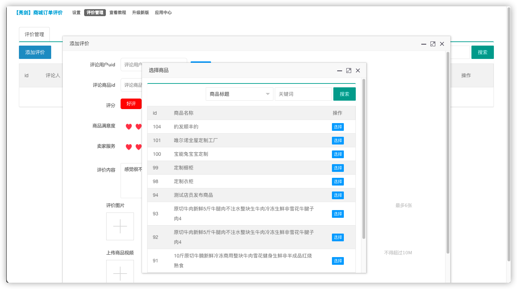Close the 选择商品 dialog

[x=358, y=70]
